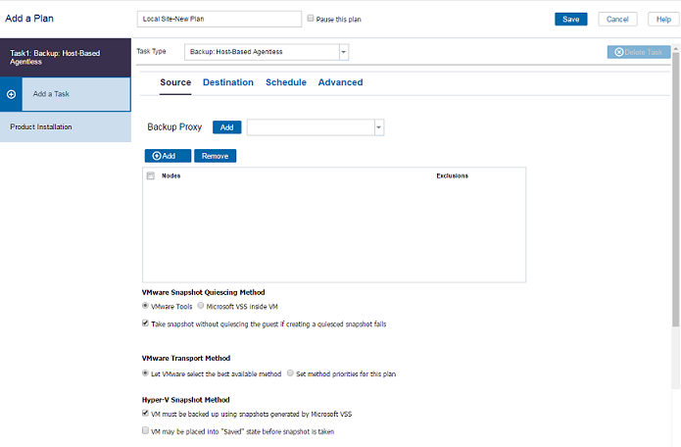
Task: Open Help from the top right
Action: (663, 19)
